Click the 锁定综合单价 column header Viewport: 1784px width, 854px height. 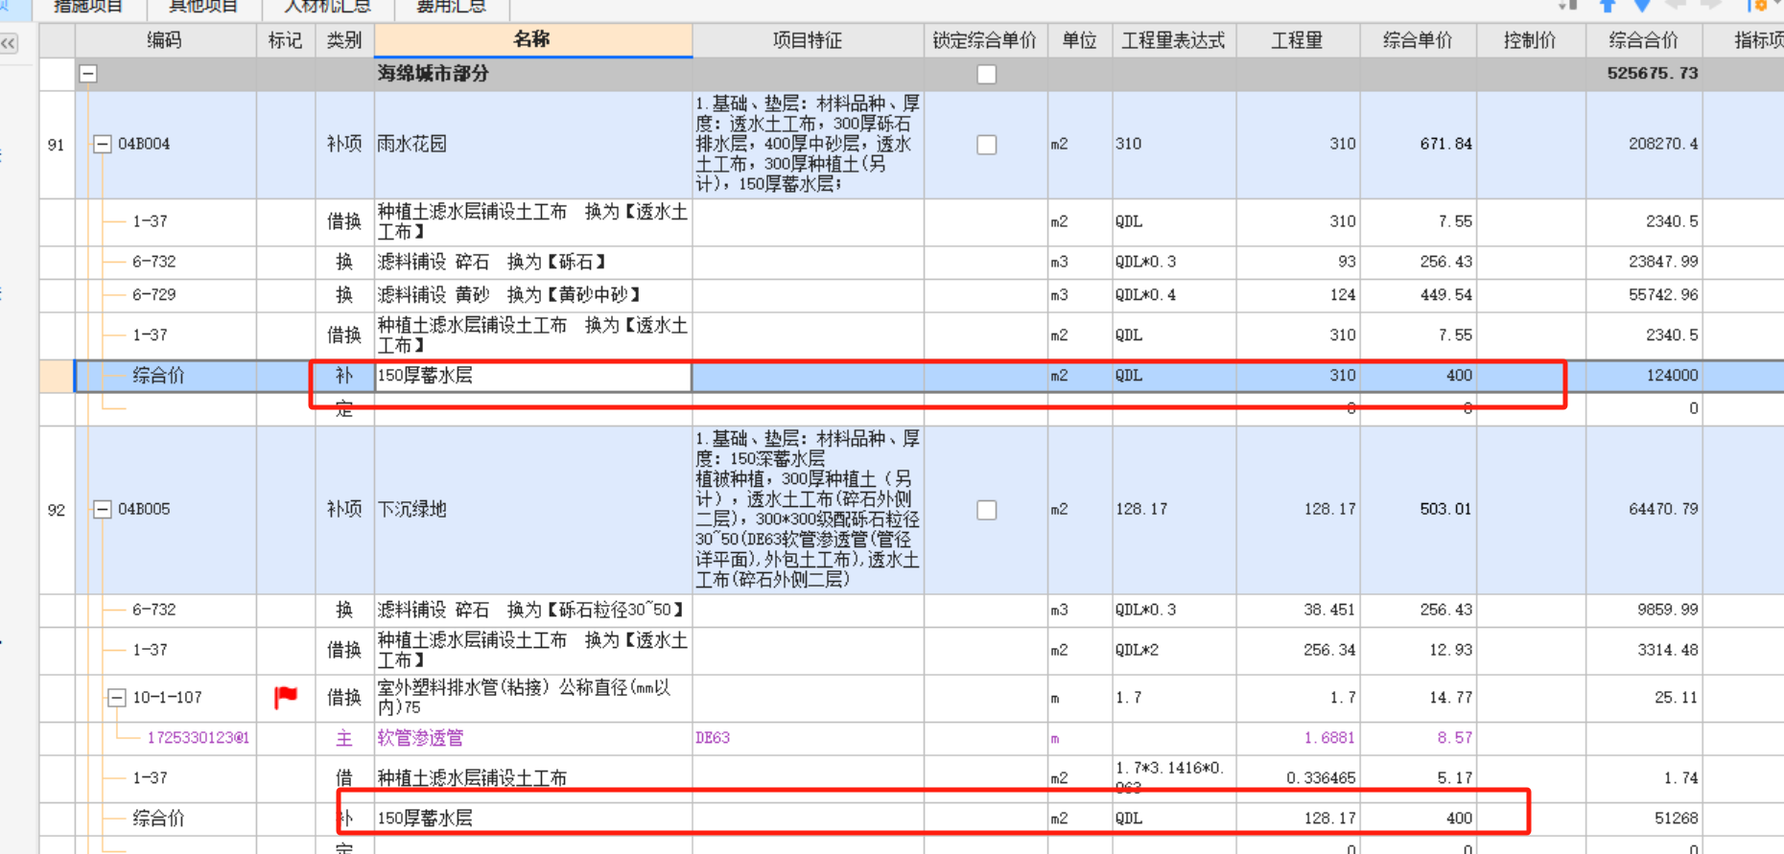coord(985,40)
